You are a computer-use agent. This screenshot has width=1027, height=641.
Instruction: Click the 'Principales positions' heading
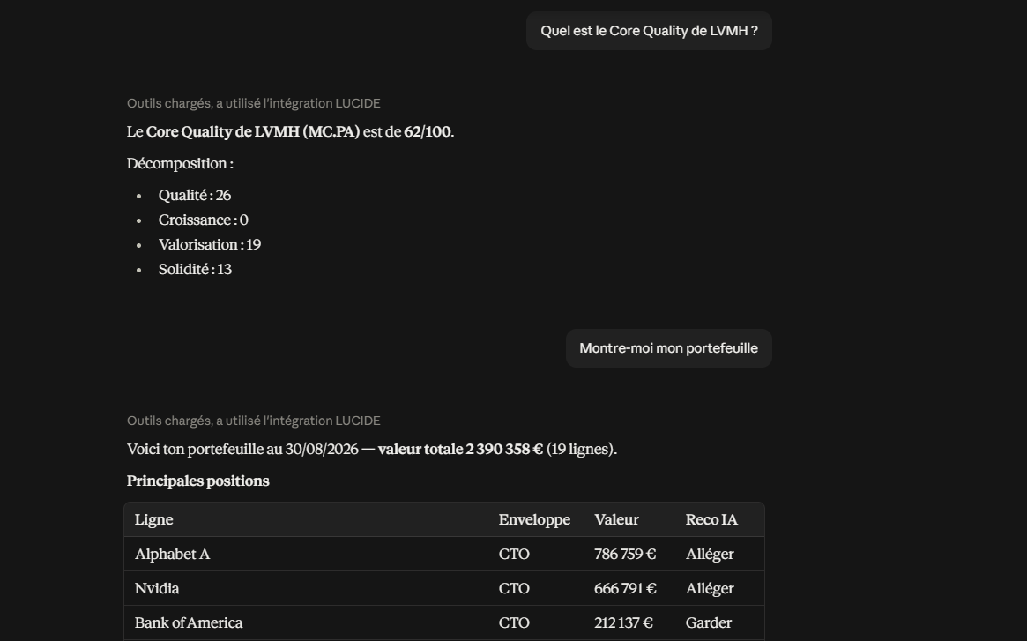(197, 481)
